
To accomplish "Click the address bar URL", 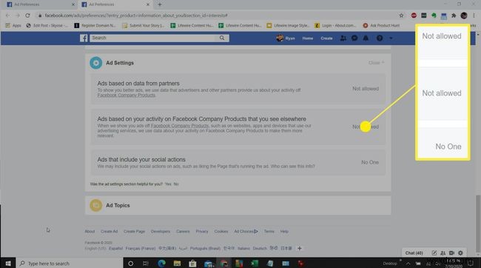I will [136, 16].
